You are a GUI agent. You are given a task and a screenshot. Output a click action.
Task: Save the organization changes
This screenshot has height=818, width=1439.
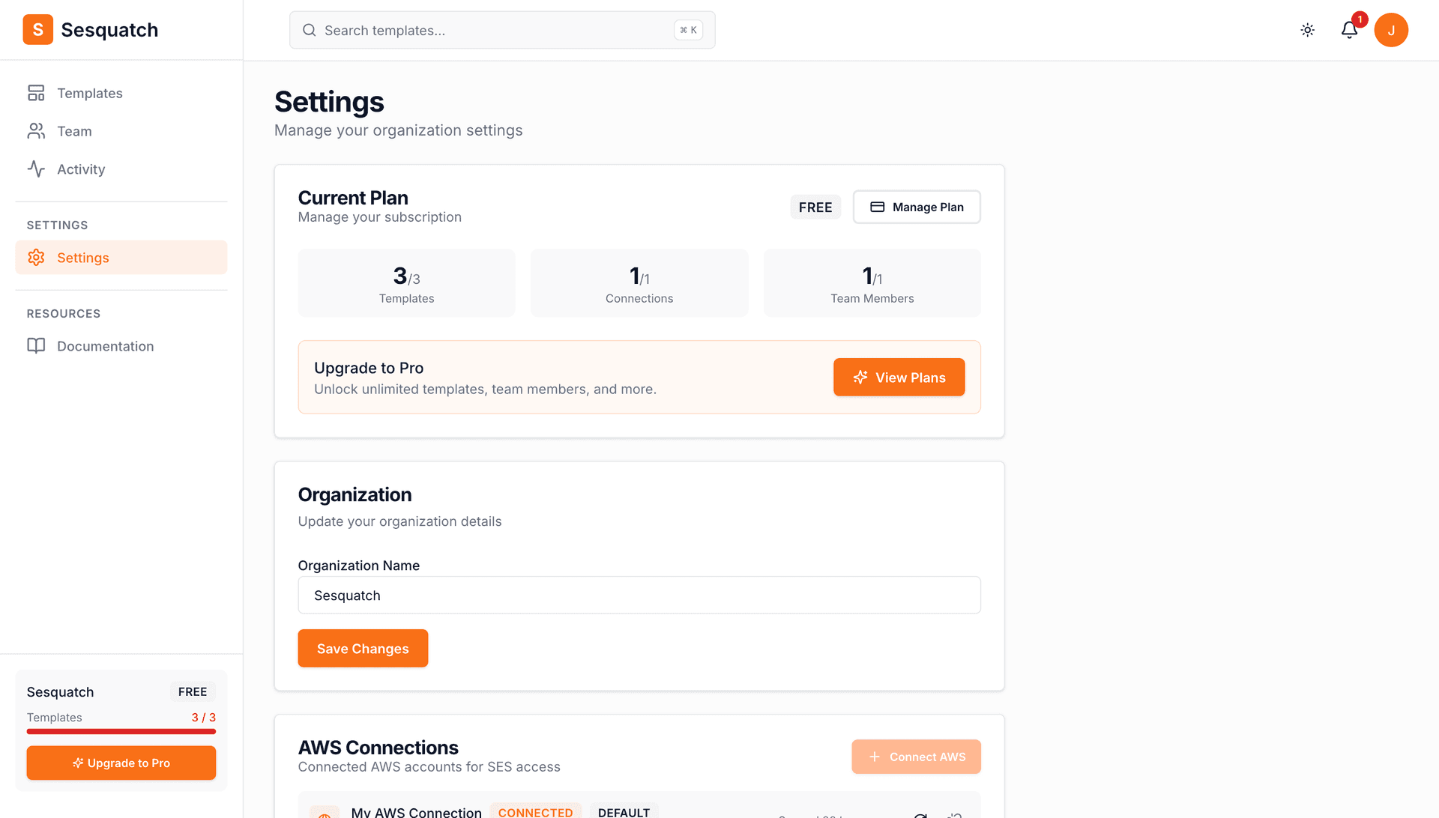click(x=363, y=648)
